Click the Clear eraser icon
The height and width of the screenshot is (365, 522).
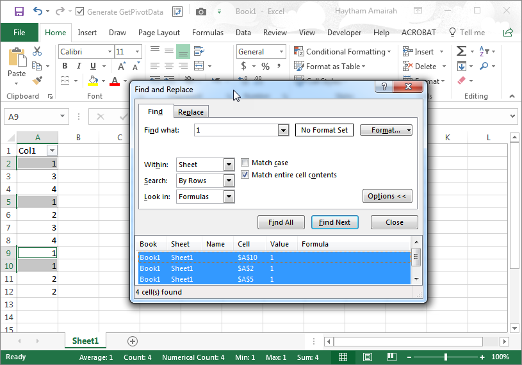[x=461, y=80]
